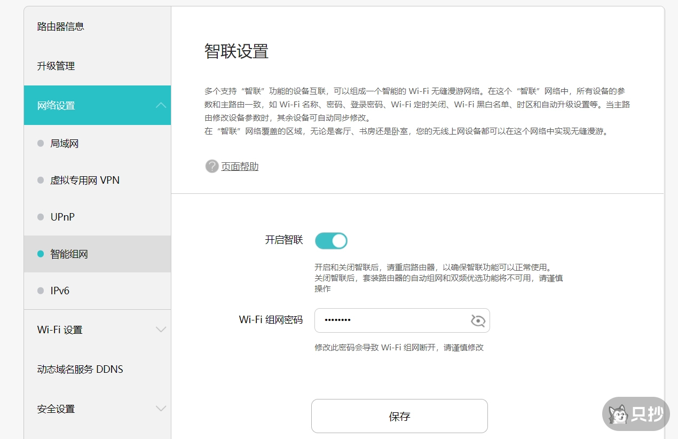
Task: Open the 升级管理 menu item
Action: pyautogui.click(x=56, y=66)
